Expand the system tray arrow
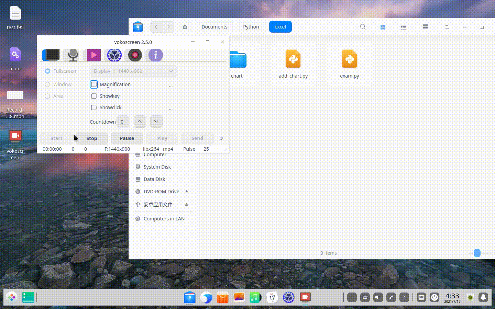Screen dimensions: 495x309 [x=404, y=297]
